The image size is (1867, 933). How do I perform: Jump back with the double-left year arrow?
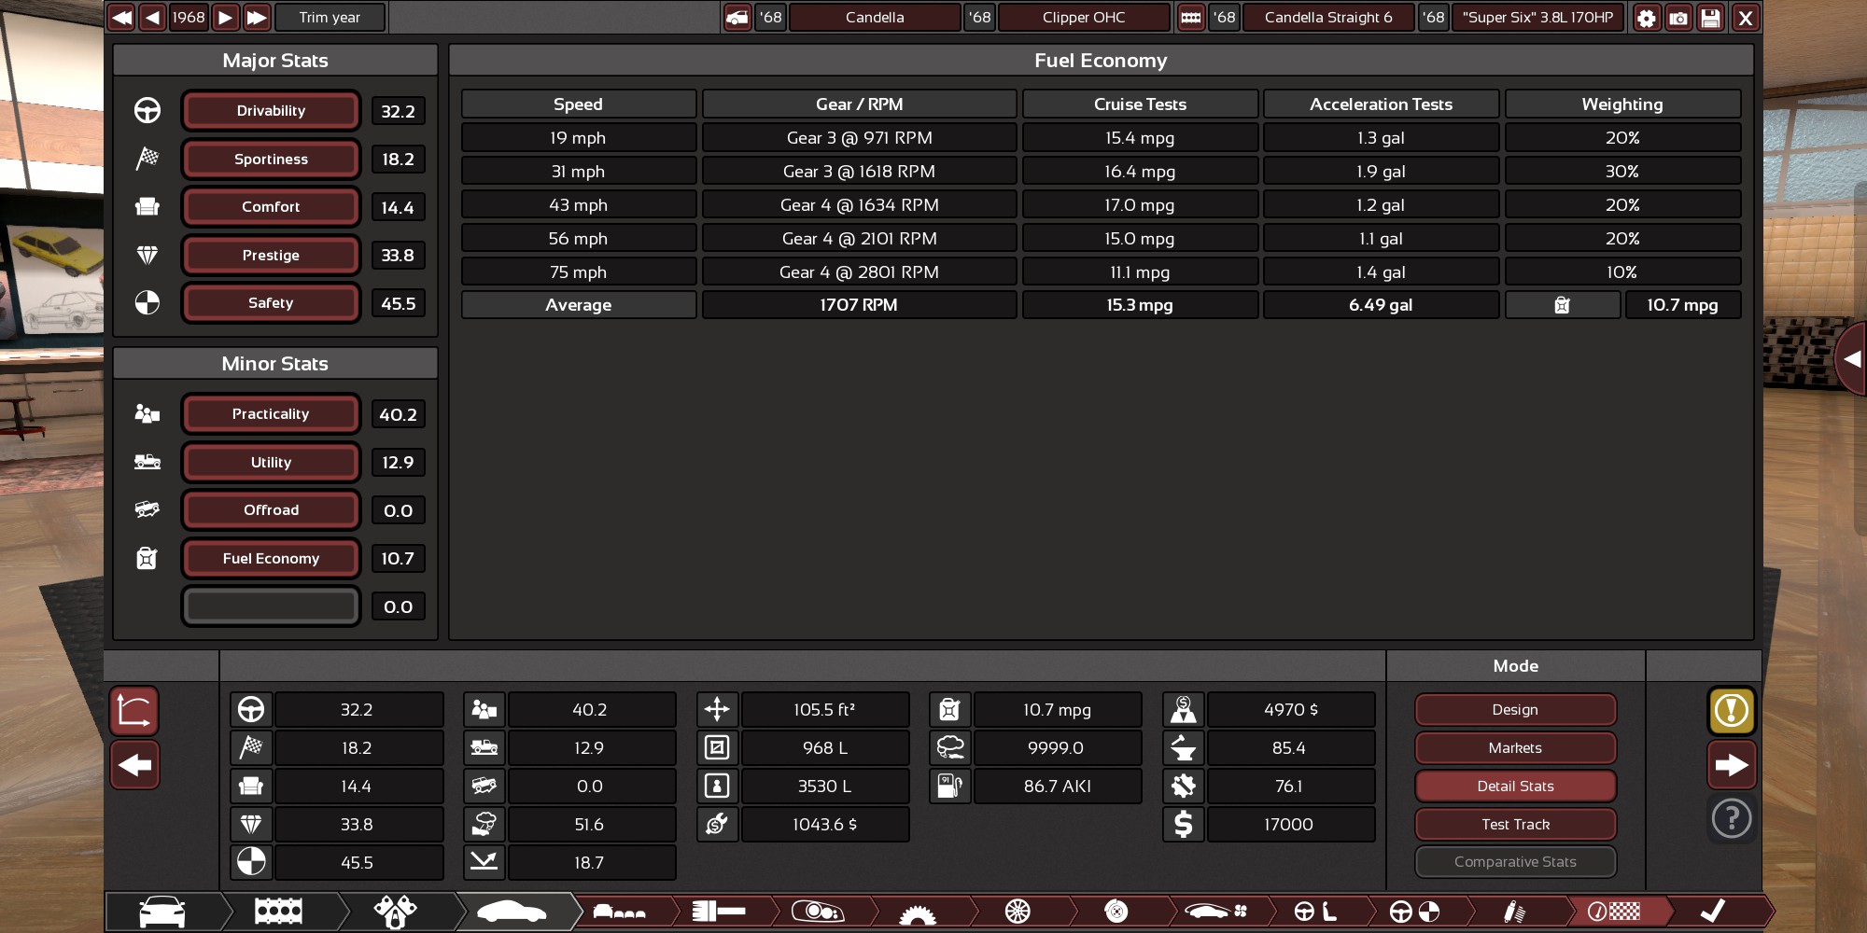[x=121, y=17]
